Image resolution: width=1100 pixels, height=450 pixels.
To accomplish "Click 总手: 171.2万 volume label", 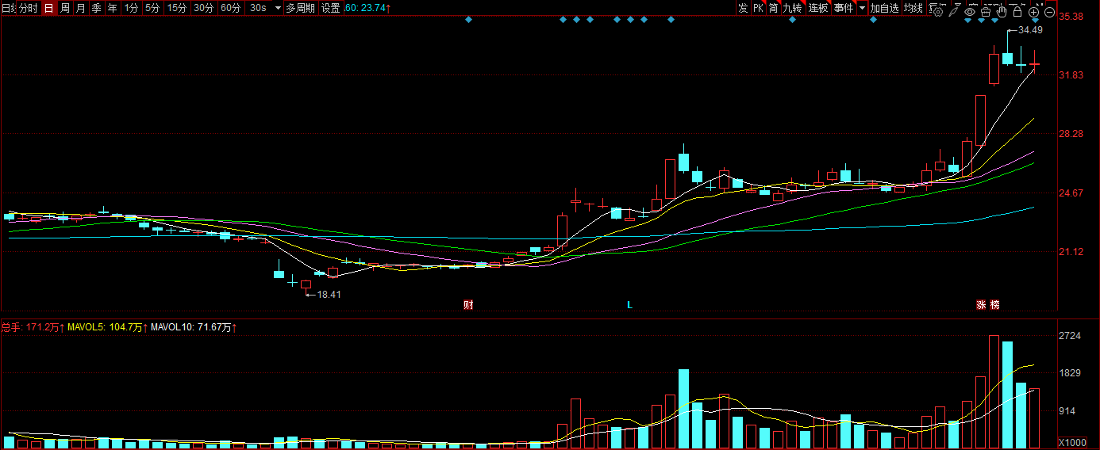I will [x=33, y=326].
